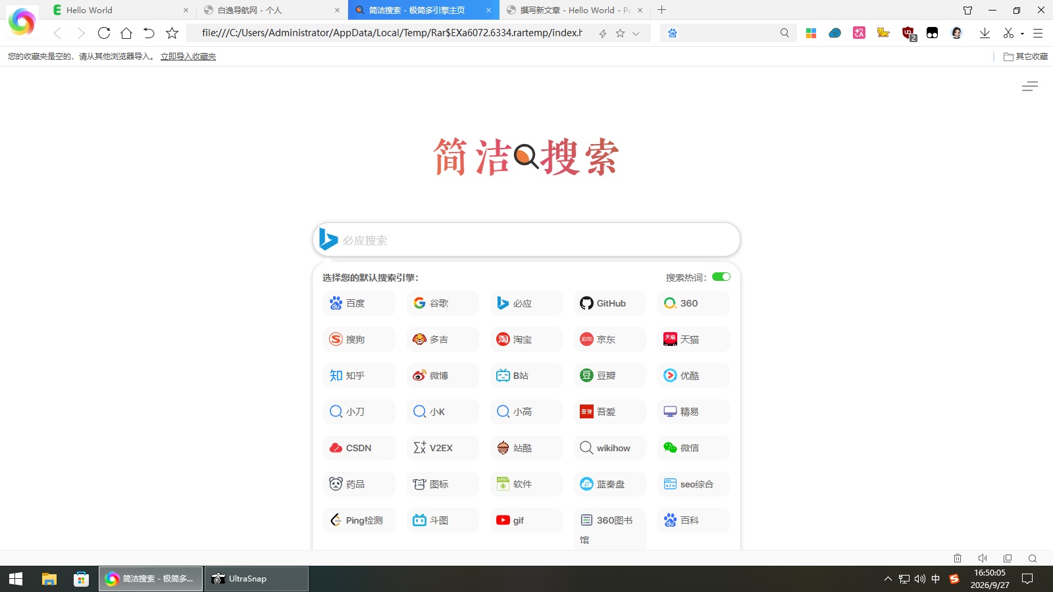1053x592 pixels.
Task: Open the browser main menu
Action: (1038, 33)
